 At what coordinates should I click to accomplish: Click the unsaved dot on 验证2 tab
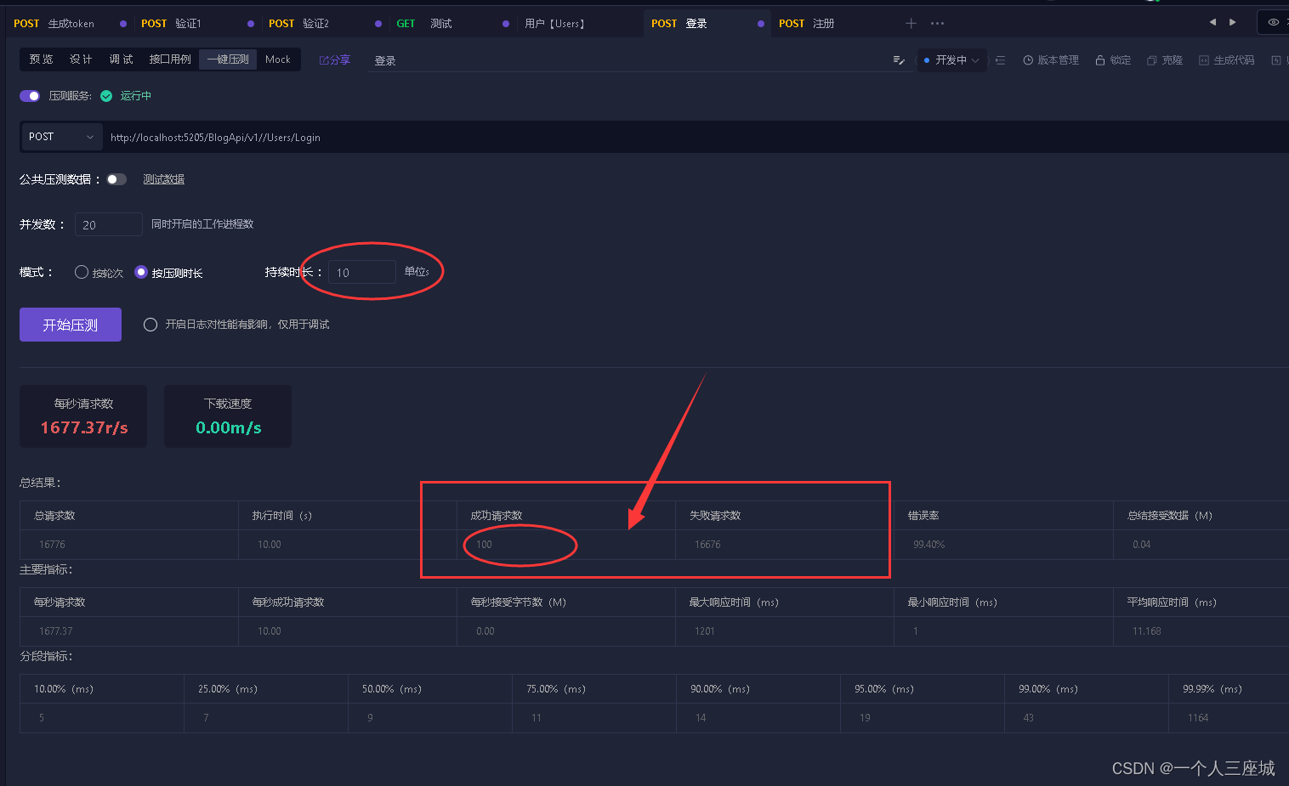(x=378, y=24)
